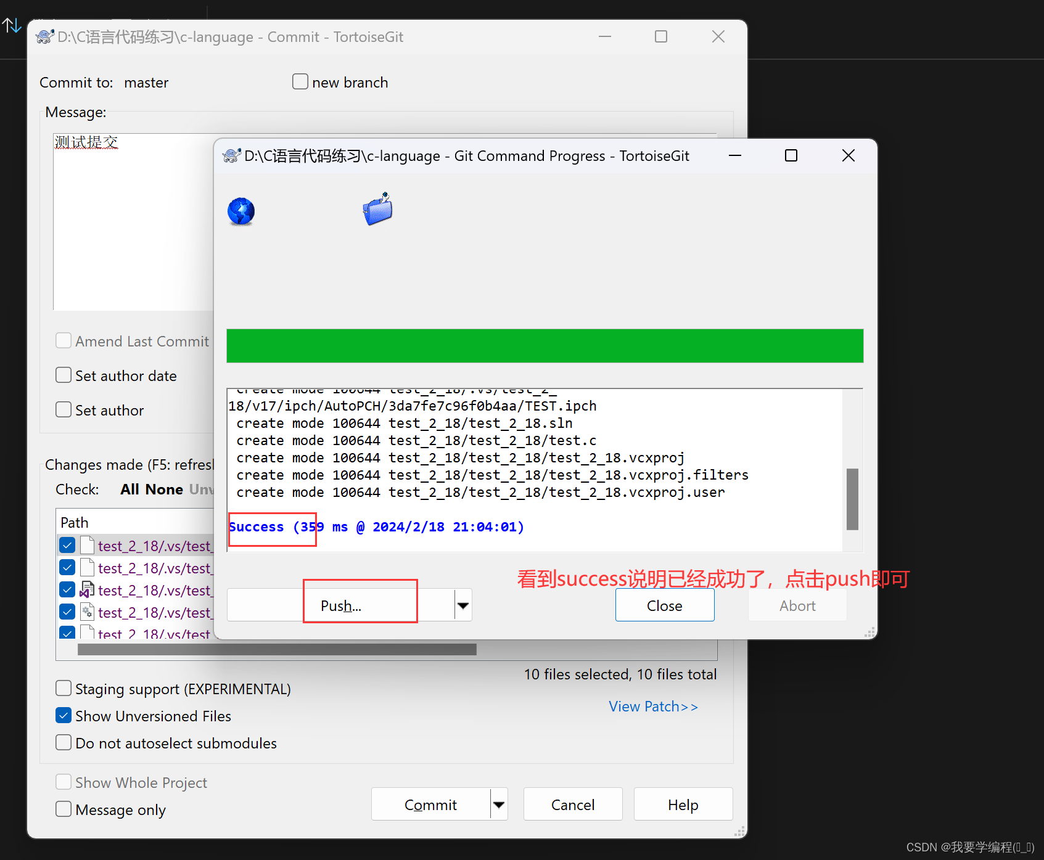This screenshot has height=860, width=1044.
Task: Click the blue globe animation icon
Action: 241,211
